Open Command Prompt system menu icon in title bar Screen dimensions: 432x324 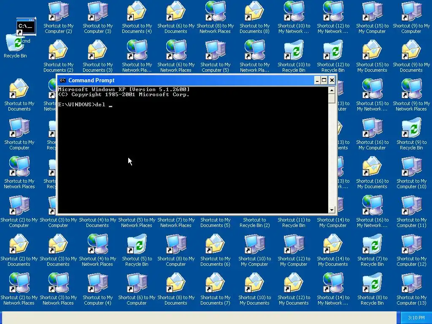tap(62, 81)
